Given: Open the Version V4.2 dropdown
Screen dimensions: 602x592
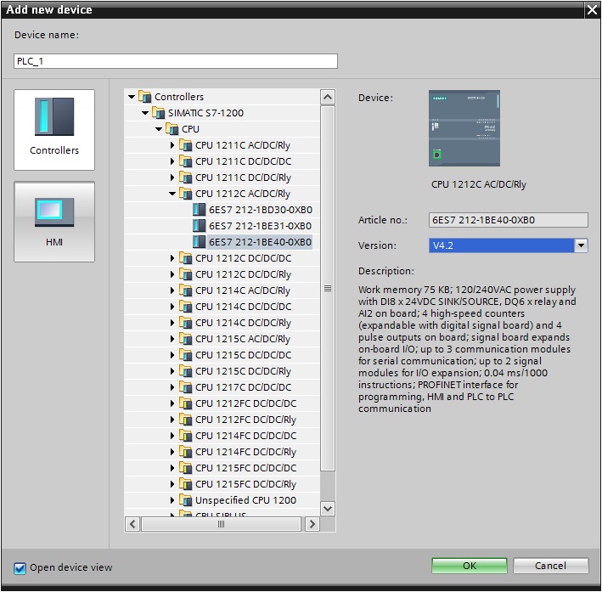Looking at the screenshot, I should click(x=581, y=245).
